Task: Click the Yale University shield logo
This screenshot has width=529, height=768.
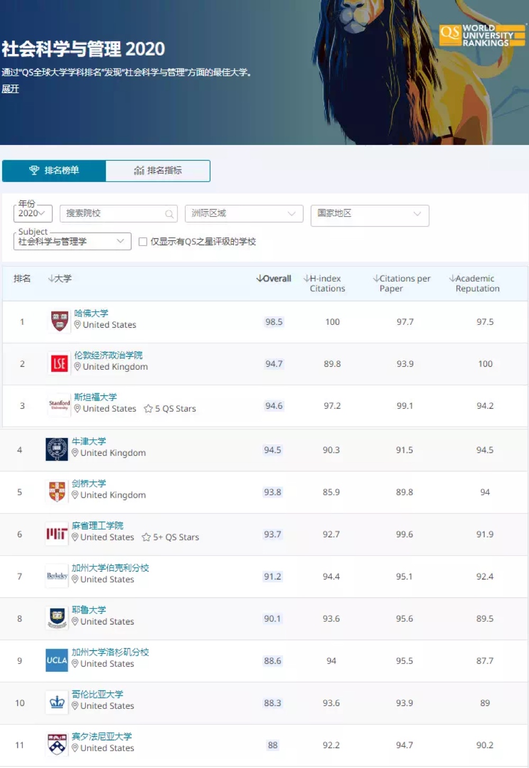Action: pyautogui.click(x=57, y=618)
